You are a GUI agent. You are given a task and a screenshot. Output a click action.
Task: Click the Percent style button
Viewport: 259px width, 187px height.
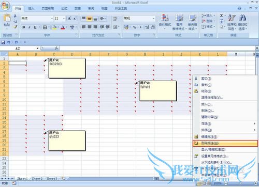(x=135, y=27)
